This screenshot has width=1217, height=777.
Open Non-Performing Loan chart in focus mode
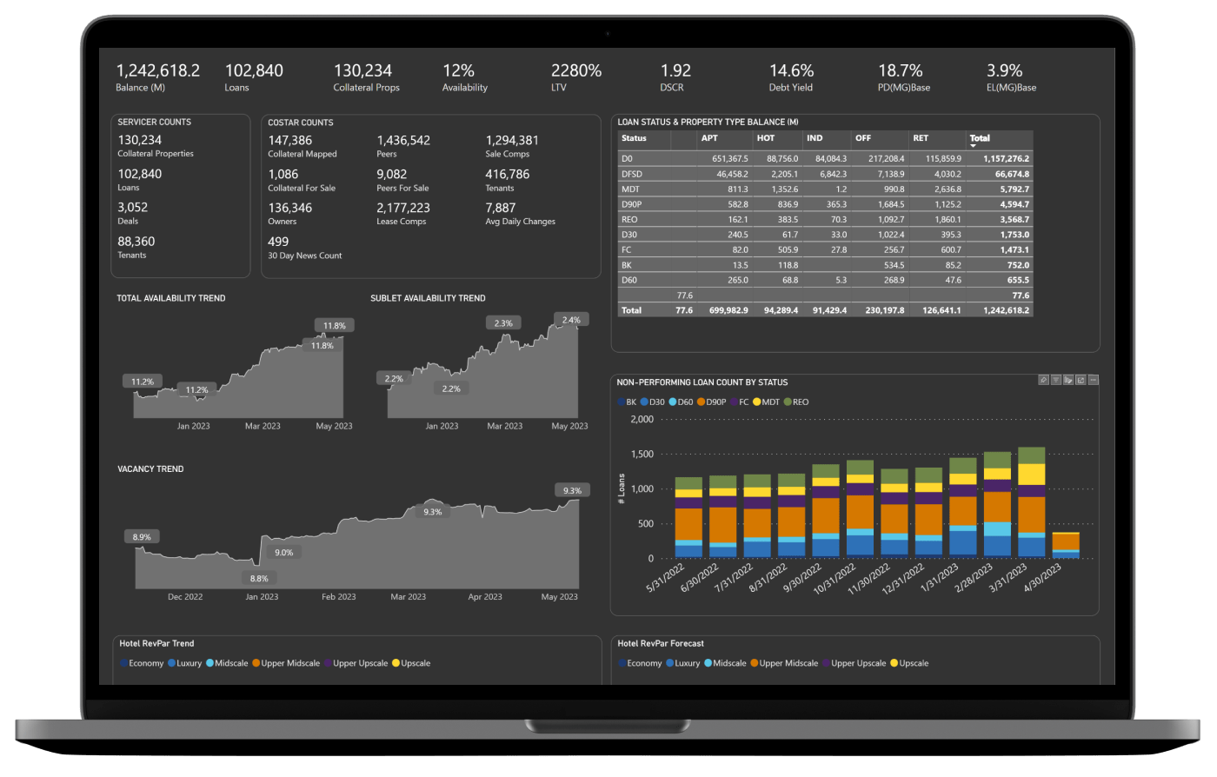1081,380
